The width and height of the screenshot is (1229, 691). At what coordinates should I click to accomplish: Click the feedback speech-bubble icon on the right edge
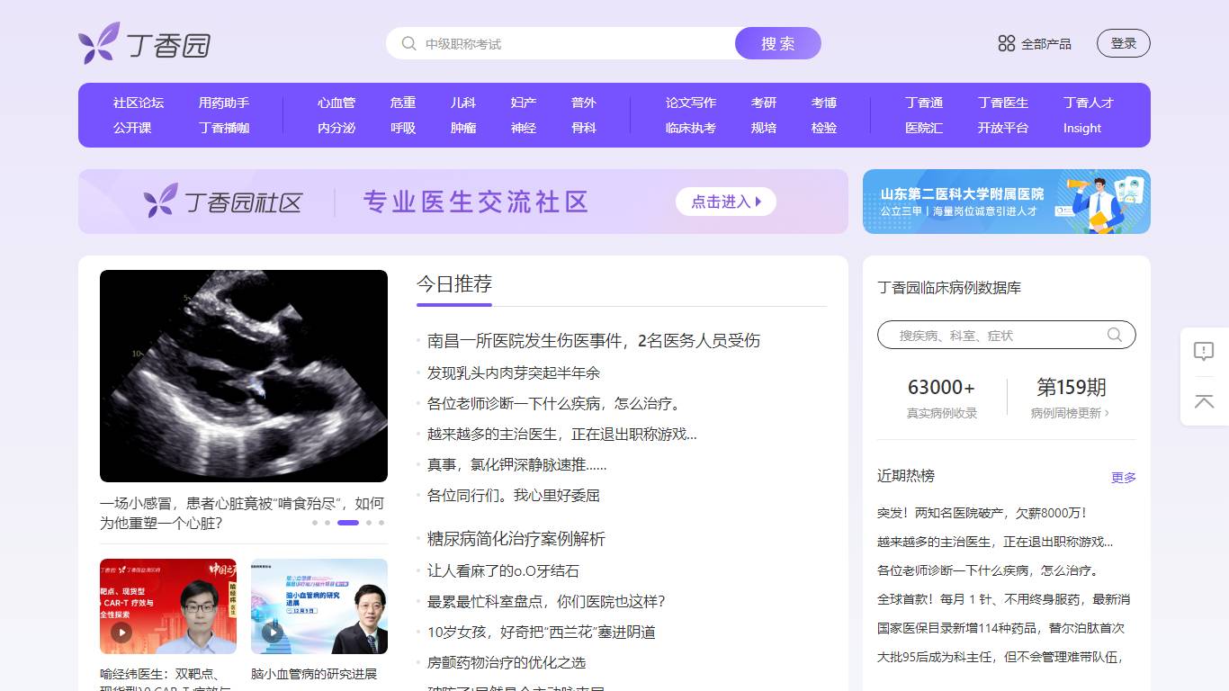click(1204, 351)
